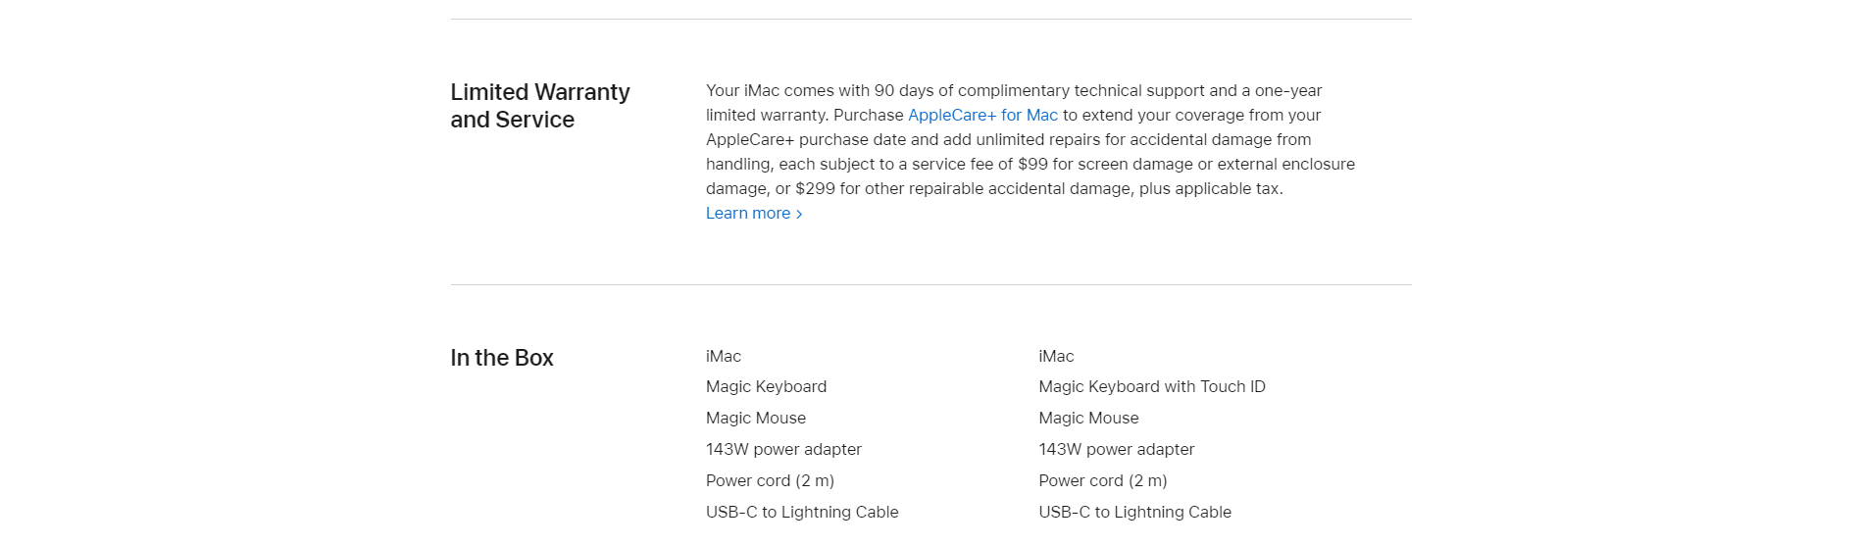Click iMac at top of first column

[x=724, y=356]
